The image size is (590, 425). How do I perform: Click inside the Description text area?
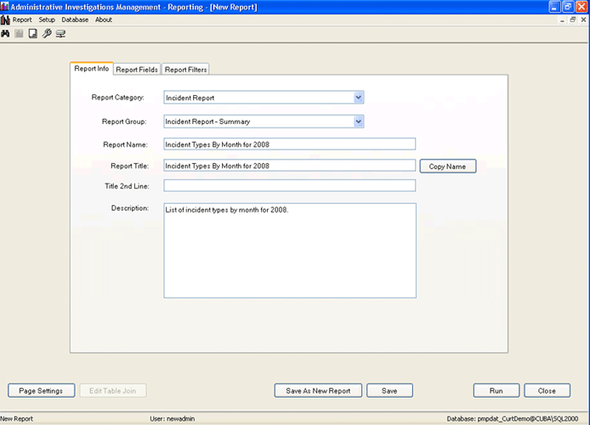[289, 251]
